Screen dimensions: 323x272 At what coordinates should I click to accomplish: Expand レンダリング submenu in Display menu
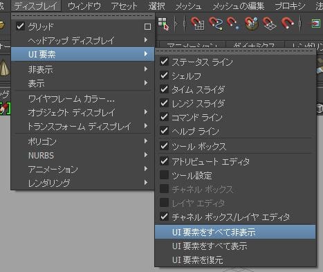click(83, 183)
